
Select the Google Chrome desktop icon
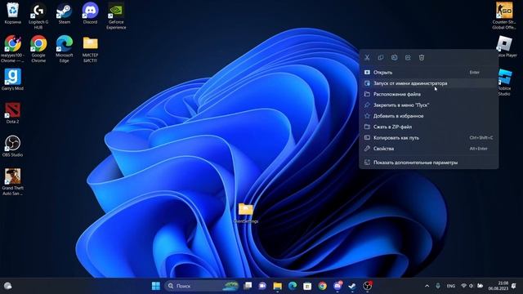pos(38,49)
